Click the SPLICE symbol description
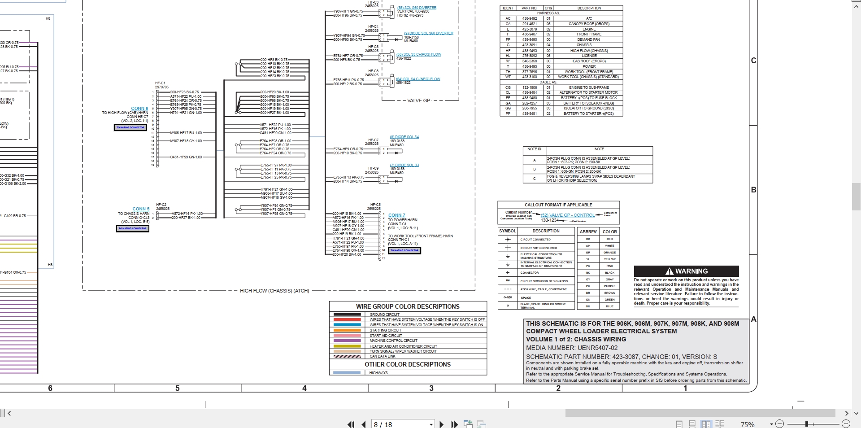Screen dimensions: 861x428 coord(526,298)
